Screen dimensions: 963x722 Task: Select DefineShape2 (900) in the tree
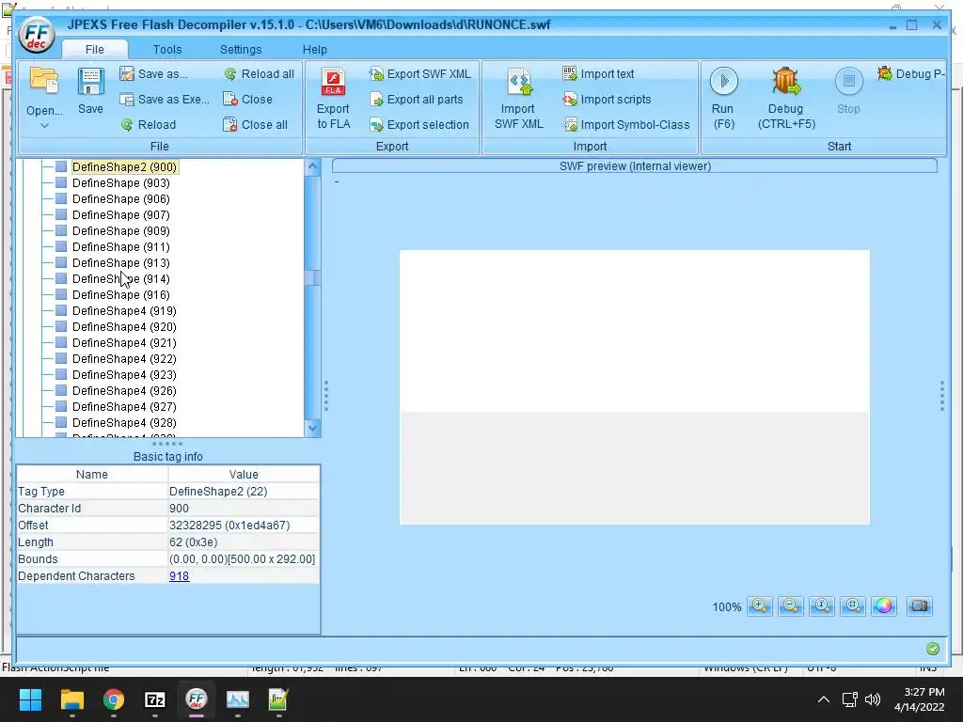pyautogui.click(x=125, y=167)
